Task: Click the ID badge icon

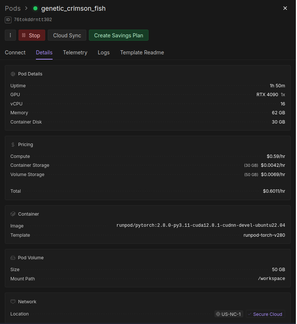Action: (x=8, y=20)
